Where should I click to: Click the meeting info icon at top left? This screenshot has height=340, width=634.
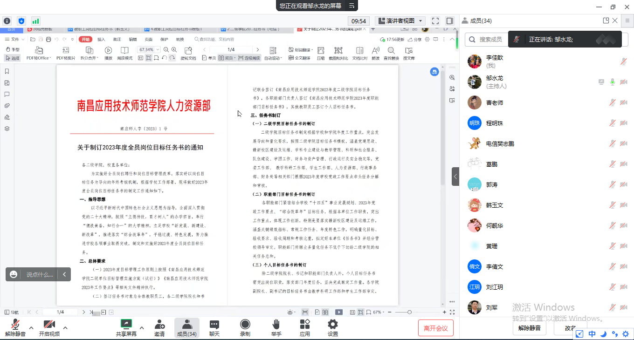click(7, 21)
